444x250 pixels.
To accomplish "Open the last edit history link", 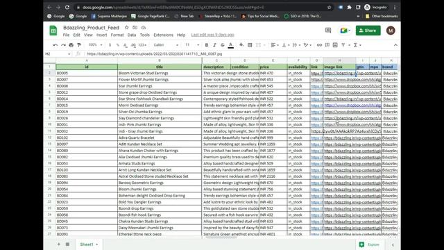I will pyautogui.click(x=213, y=35).
